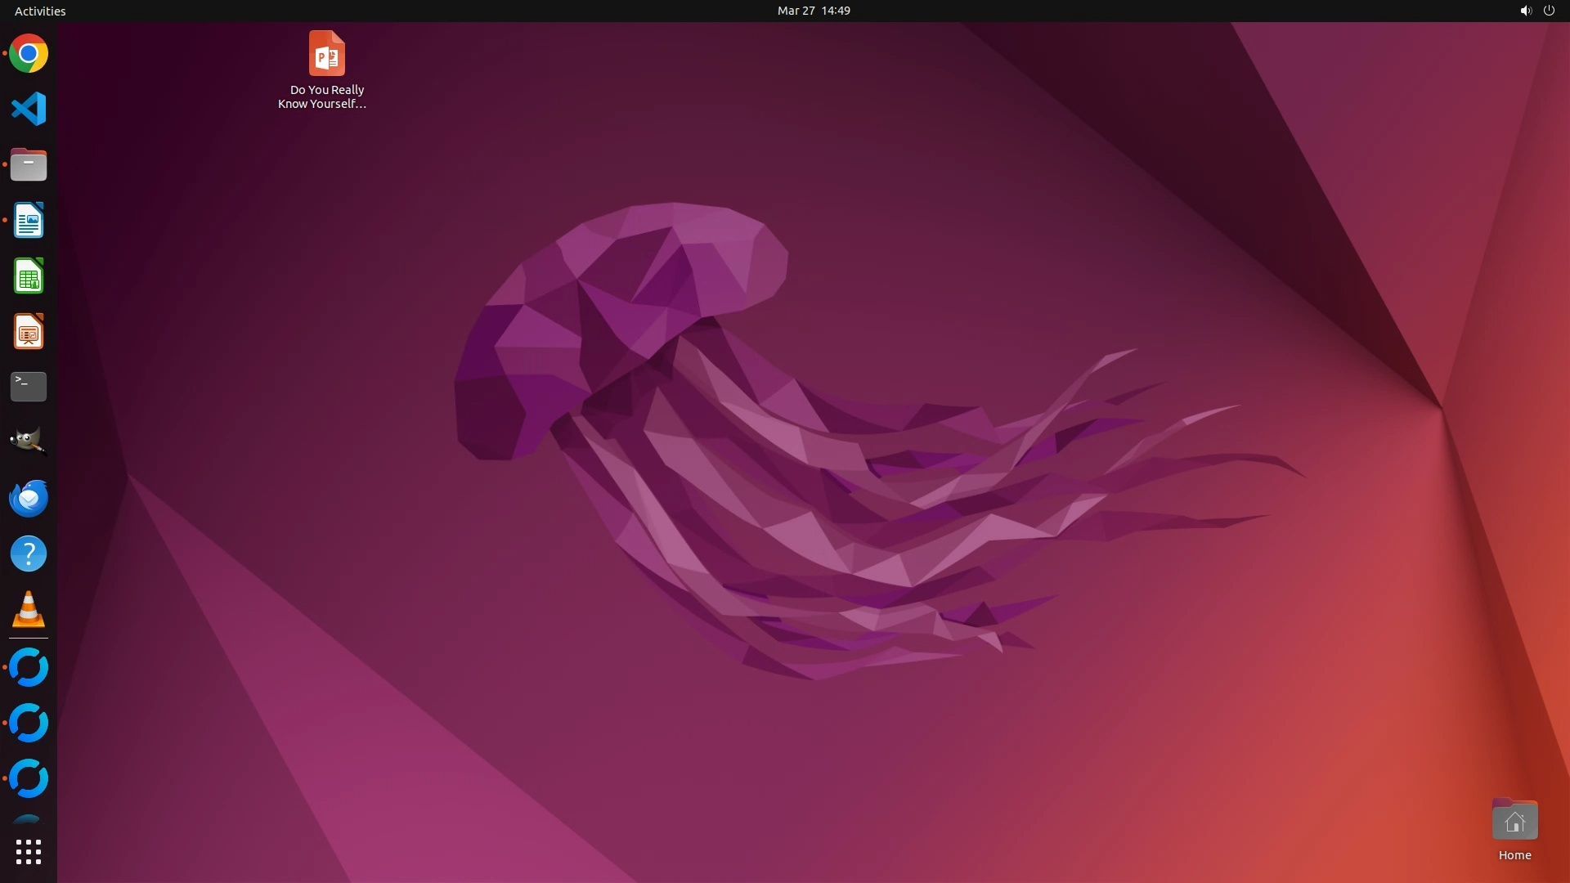Expand the power system menu icon
The image size is (1570, 883).
(1549, 11)
